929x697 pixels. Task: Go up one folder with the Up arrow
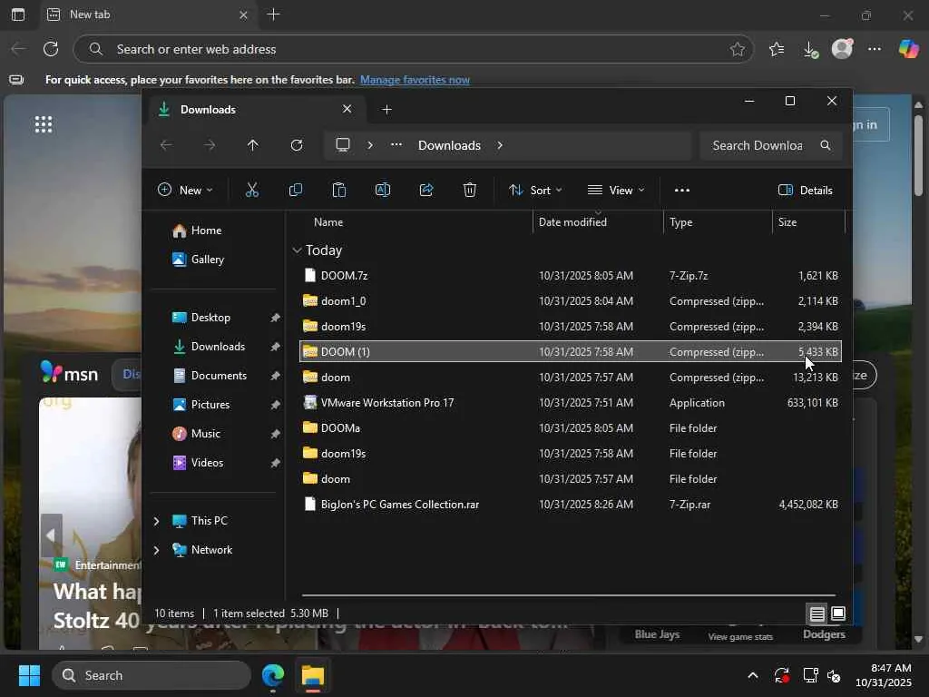click(253, 145)
